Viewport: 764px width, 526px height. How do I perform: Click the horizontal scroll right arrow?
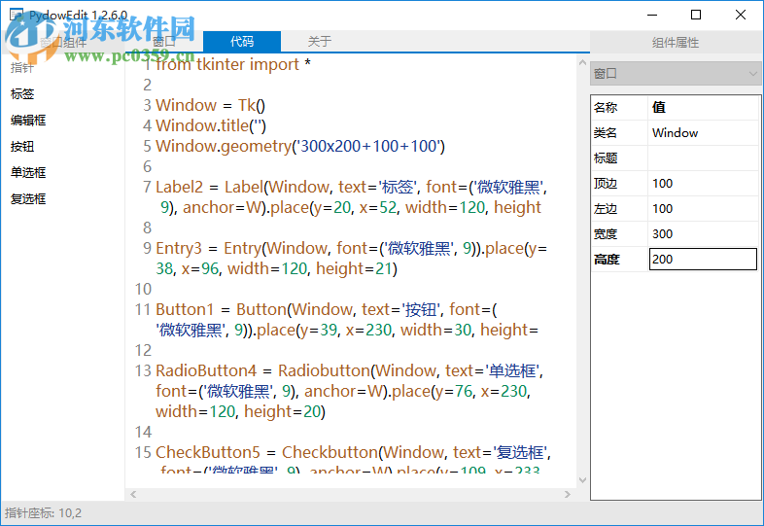coord(568,494)
